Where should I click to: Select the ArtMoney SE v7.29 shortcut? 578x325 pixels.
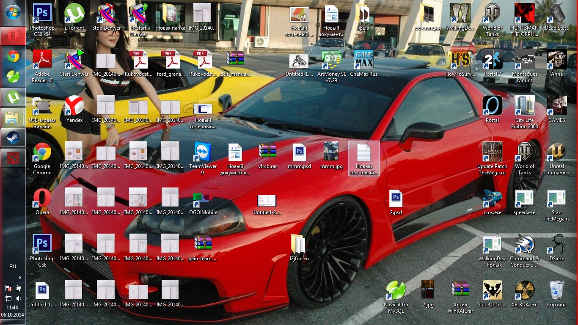point(331,66)
